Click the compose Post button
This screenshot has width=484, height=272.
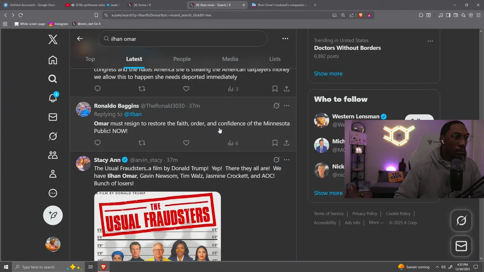pos(53,215)
